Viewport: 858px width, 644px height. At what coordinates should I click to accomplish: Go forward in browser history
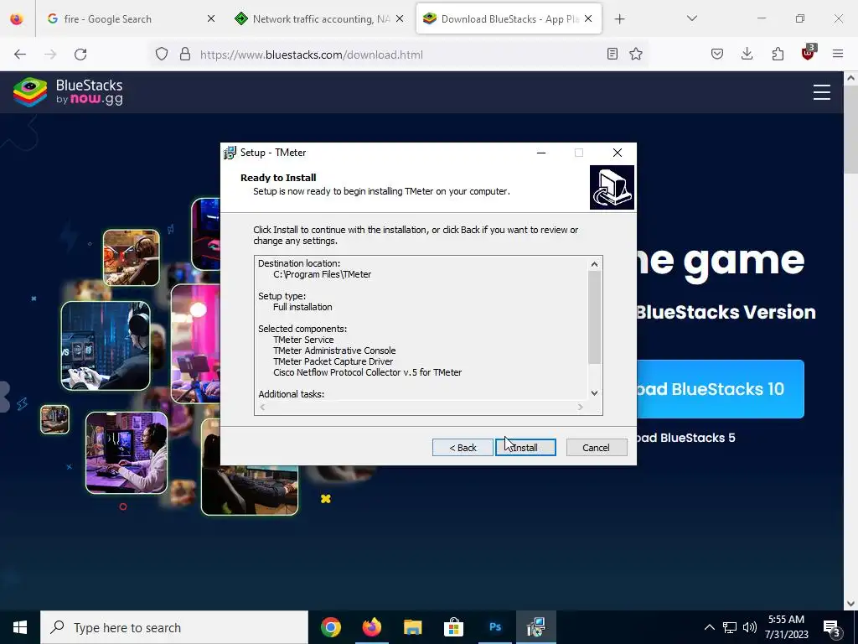[50, 55]
